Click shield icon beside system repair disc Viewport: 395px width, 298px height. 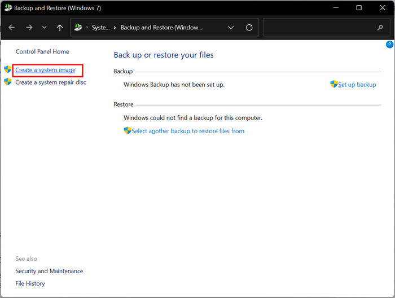(8, 82)
